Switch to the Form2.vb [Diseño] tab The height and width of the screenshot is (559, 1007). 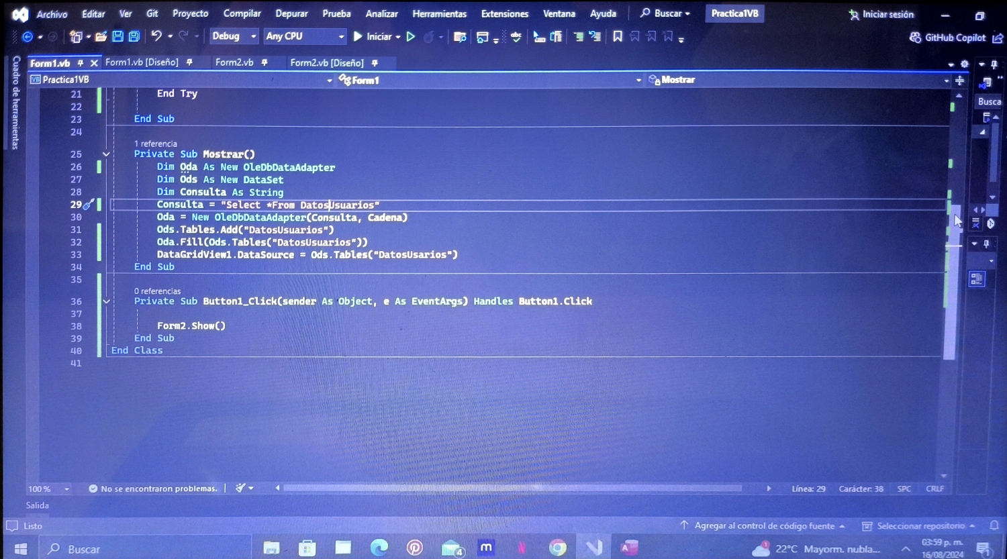[327, 62]
